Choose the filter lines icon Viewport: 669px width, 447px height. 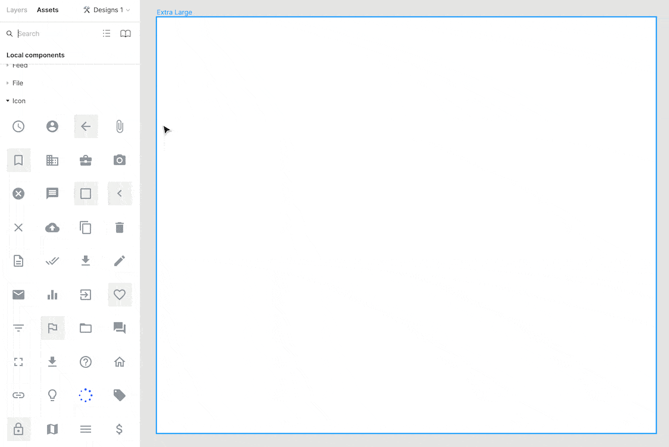(x=18, y=328)
